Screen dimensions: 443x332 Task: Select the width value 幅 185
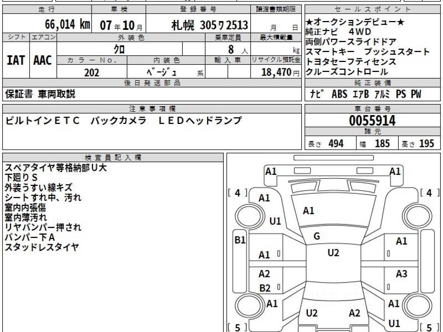(x=375, y=143)
